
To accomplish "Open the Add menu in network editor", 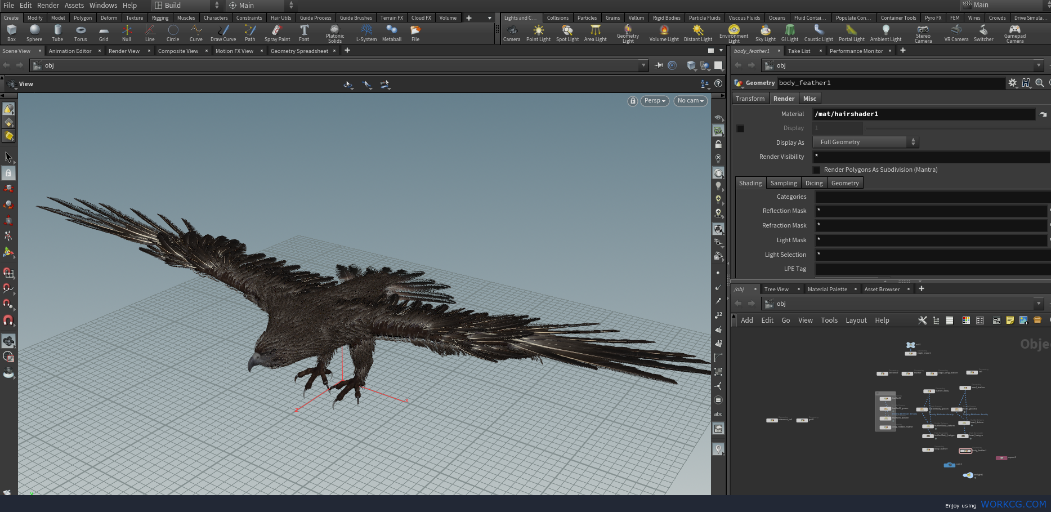I will pyautogui.click(x=746, y=320).
